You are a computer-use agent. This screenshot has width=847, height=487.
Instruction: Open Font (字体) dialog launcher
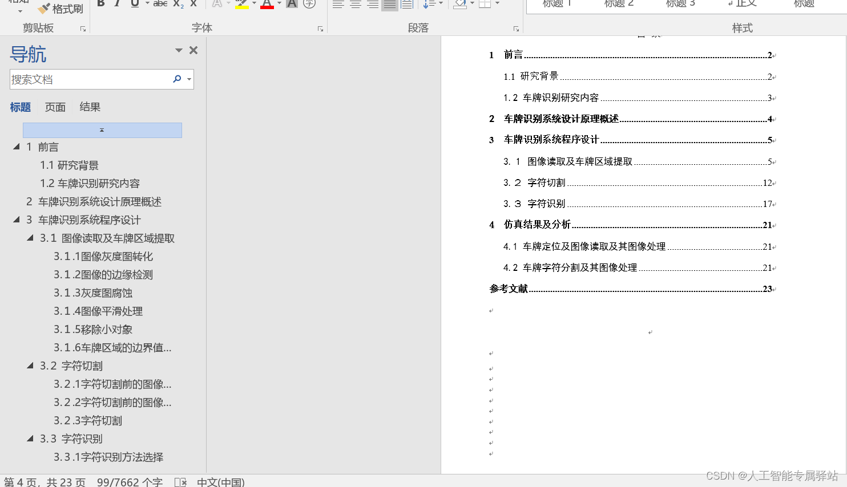[x=320, y=29]
